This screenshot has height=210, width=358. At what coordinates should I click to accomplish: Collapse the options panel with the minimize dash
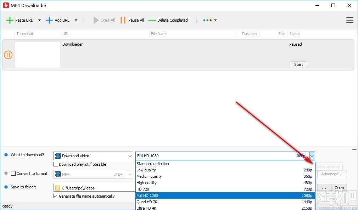coord(354,149)
